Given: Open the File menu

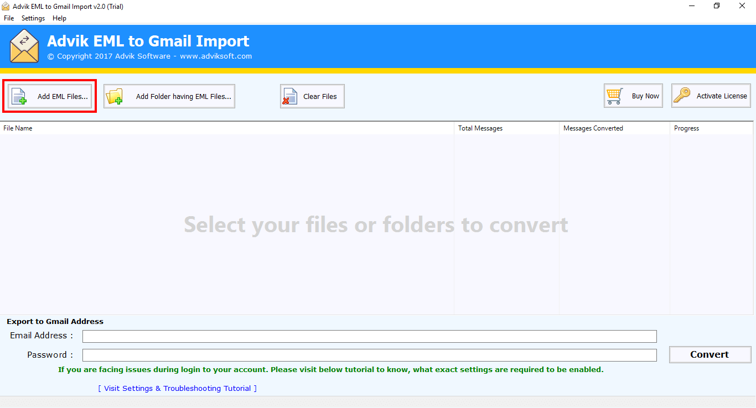Looking at the screenshot, I should 9,18.
